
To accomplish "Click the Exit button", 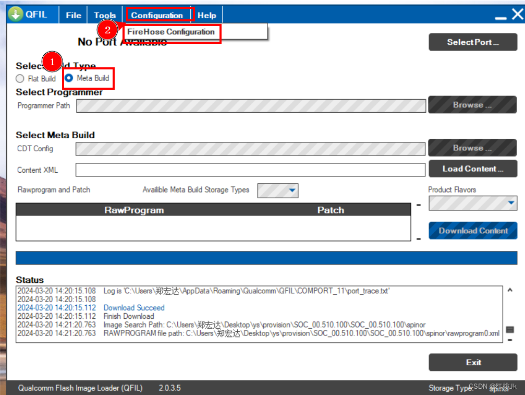I will 473,363.
